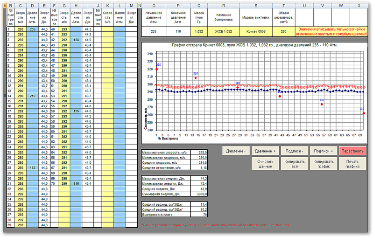Select the reservoir volume cell 280

[283, 31]
